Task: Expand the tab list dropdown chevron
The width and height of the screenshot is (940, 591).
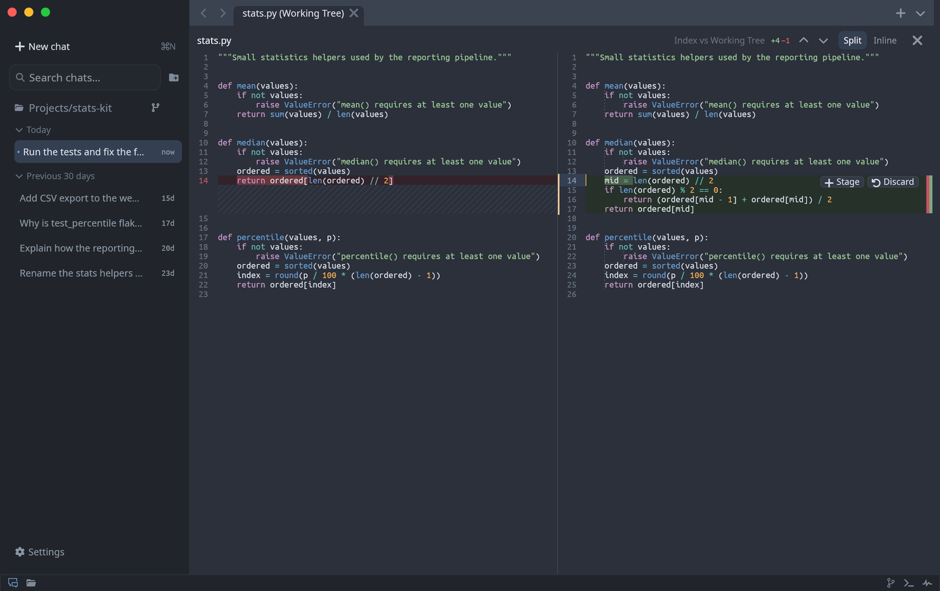Action: pyautogui.click(x=920, y=13)
